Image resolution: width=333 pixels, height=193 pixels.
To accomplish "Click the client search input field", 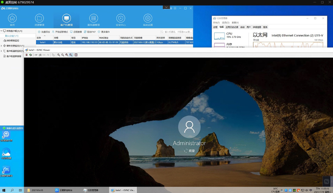I will (x=176, y=32).
